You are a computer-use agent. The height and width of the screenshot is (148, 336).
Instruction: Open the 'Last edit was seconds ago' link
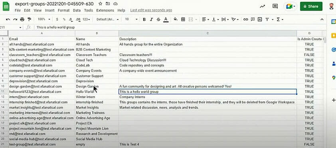[151, 10]
